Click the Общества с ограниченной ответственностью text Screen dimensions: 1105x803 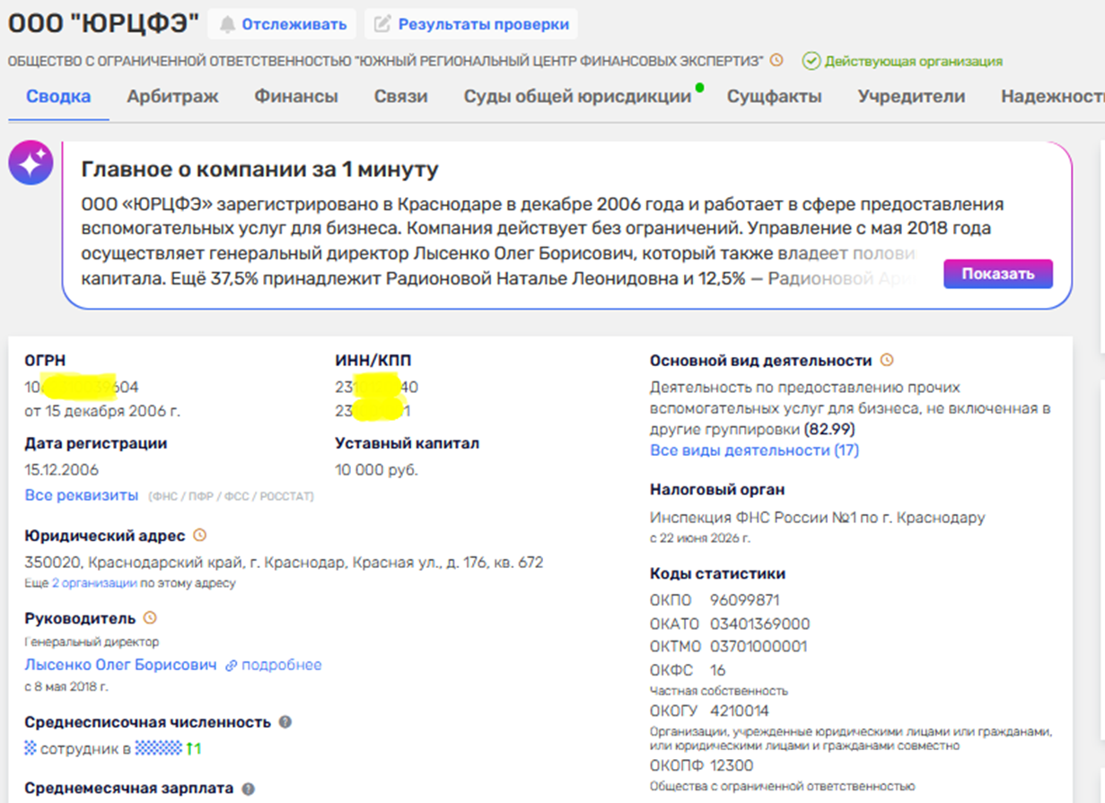tap(782, 787)
